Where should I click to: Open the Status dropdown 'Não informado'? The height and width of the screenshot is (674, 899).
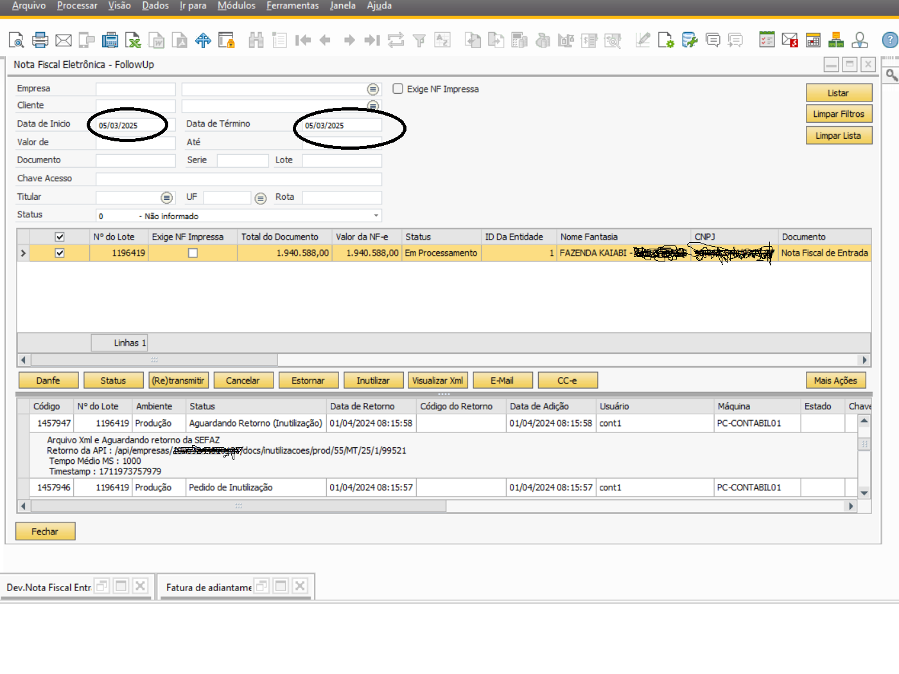click(376, 215)
